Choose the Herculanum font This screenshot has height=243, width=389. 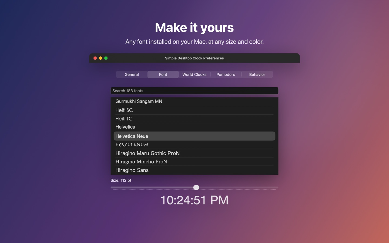pos(194,145)
